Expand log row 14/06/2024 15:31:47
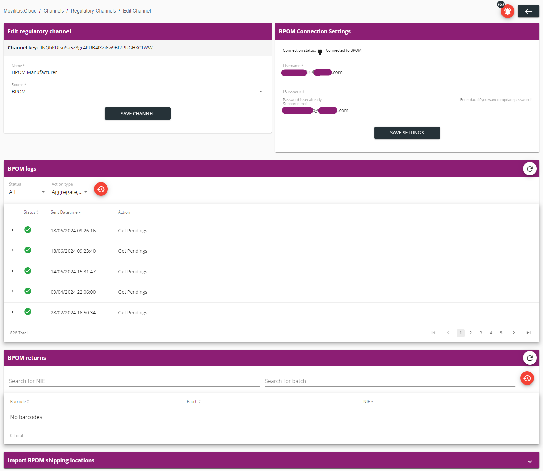This screenshot has width=543, height=471. click(x=13, y=271)
